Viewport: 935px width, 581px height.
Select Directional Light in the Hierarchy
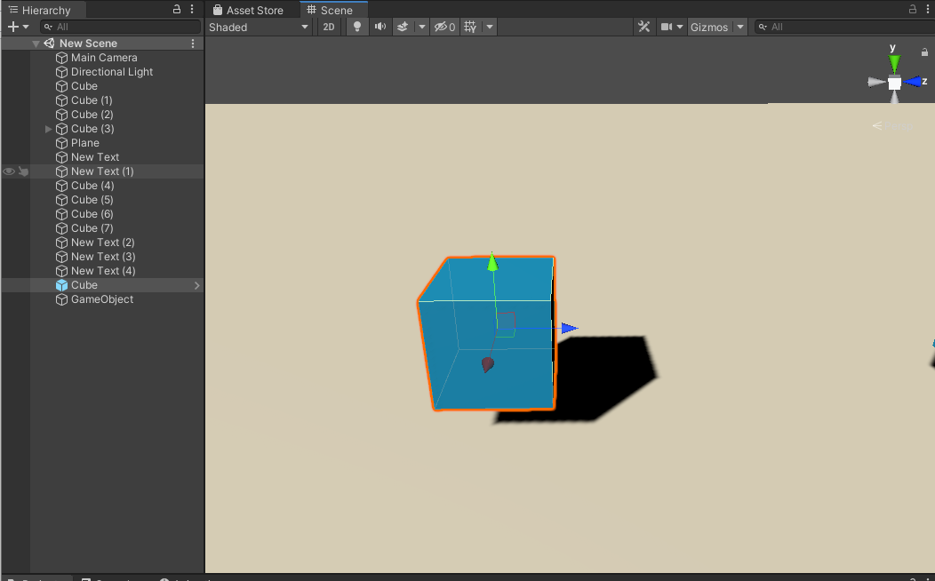112,72
